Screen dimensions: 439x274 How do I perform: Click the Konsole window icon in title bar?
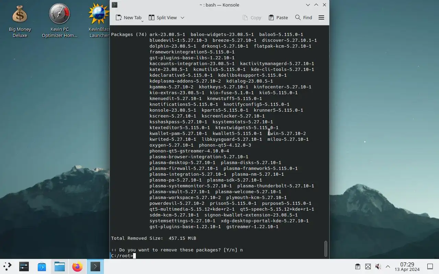coord(115,5)
